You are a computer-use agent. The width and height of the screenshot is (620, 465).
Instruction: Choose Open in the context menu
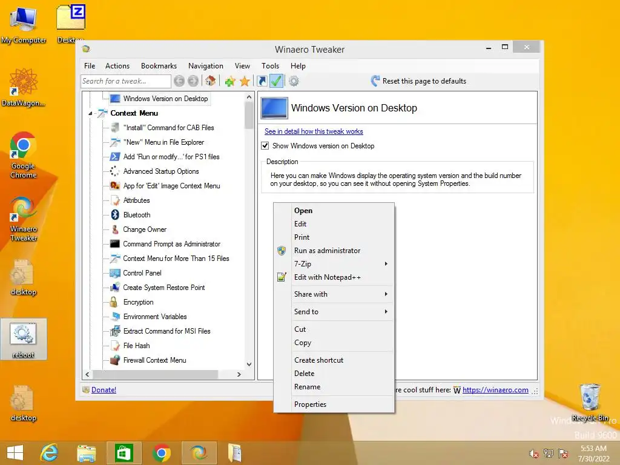[x=334, y=210]
